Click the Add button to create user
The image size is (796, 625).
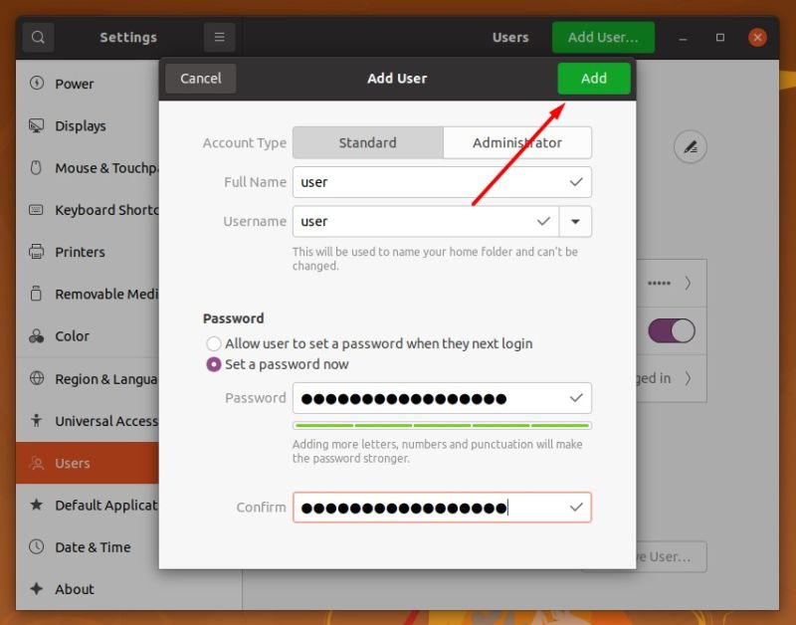594,78
